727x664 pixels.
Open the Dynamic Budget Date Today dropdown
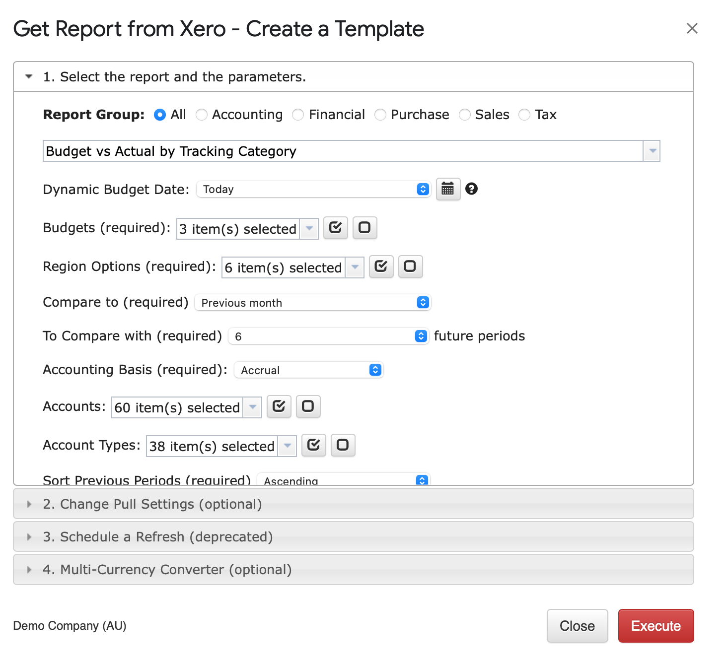(314, 189)
